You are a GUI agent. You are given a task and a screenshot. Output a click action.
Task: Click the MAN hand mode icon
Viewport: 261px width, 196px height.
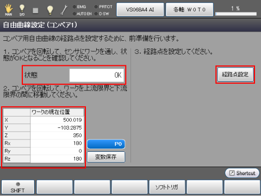point(9,10)
